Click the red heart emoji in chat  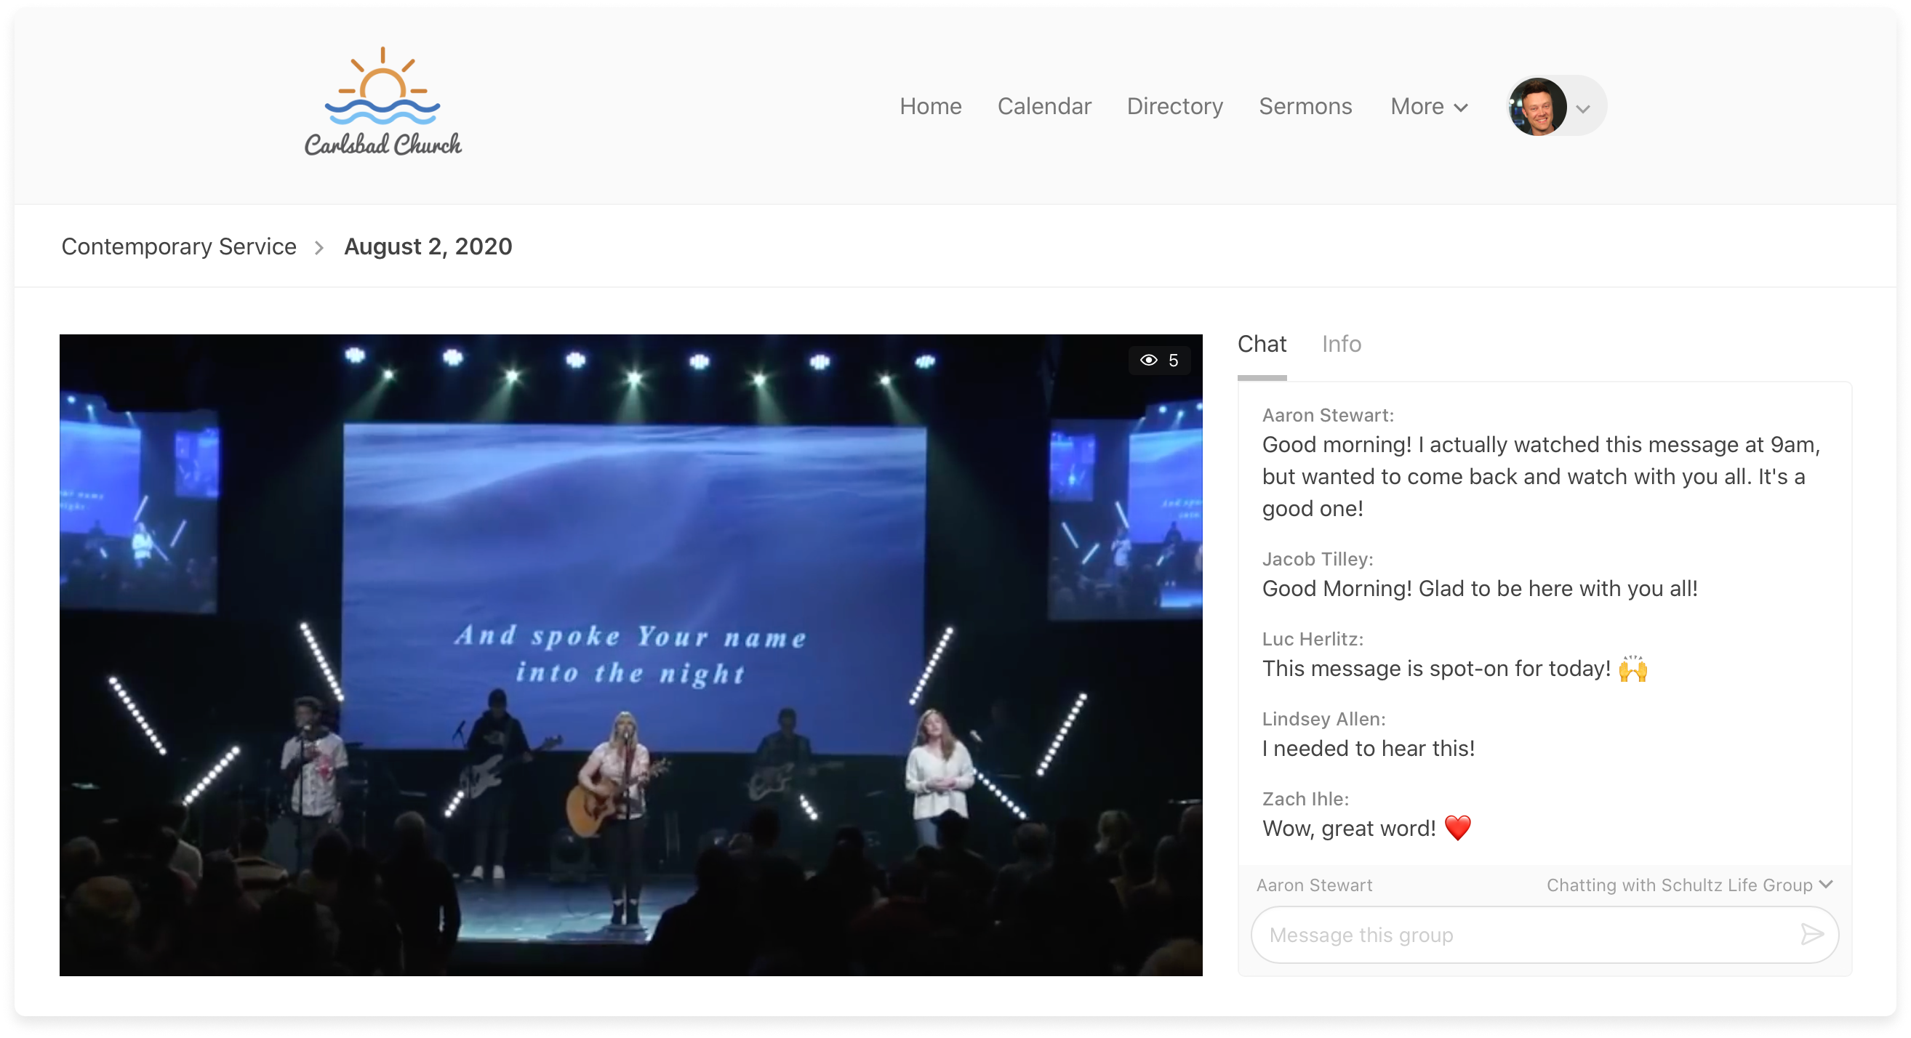pos(1458,828)
